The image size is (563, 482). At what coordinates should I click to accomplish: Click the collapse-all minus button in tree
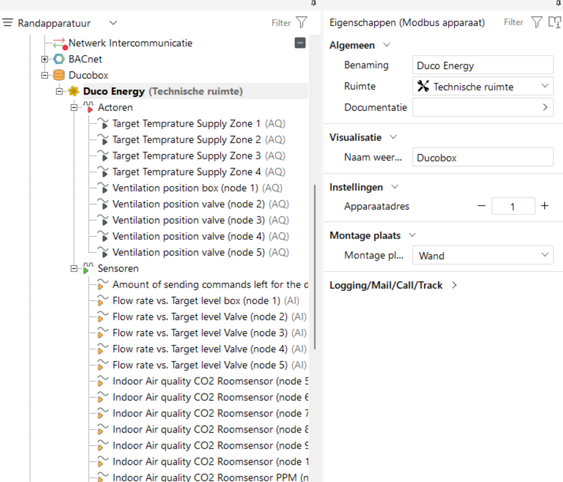[300, 43]
